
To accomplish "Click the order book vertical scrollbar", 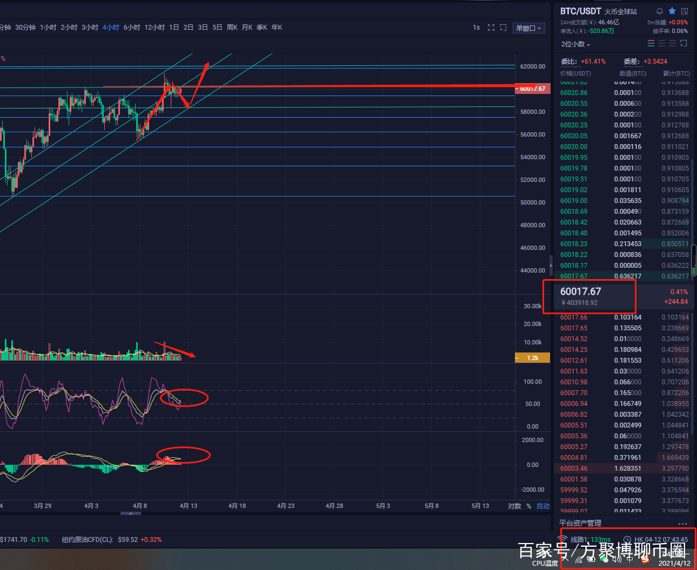I will 694,259.
